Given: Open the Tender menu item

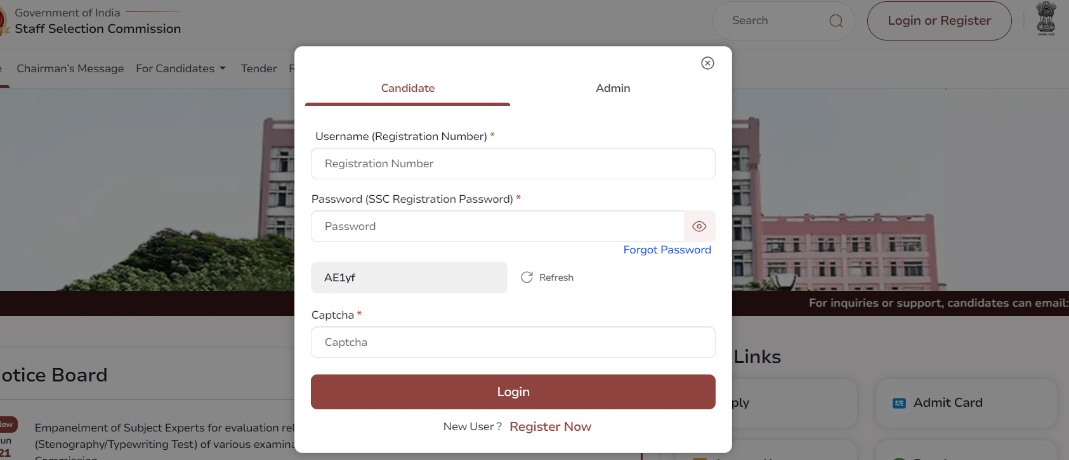Looking at the screenshot, I should click(259, 68).
